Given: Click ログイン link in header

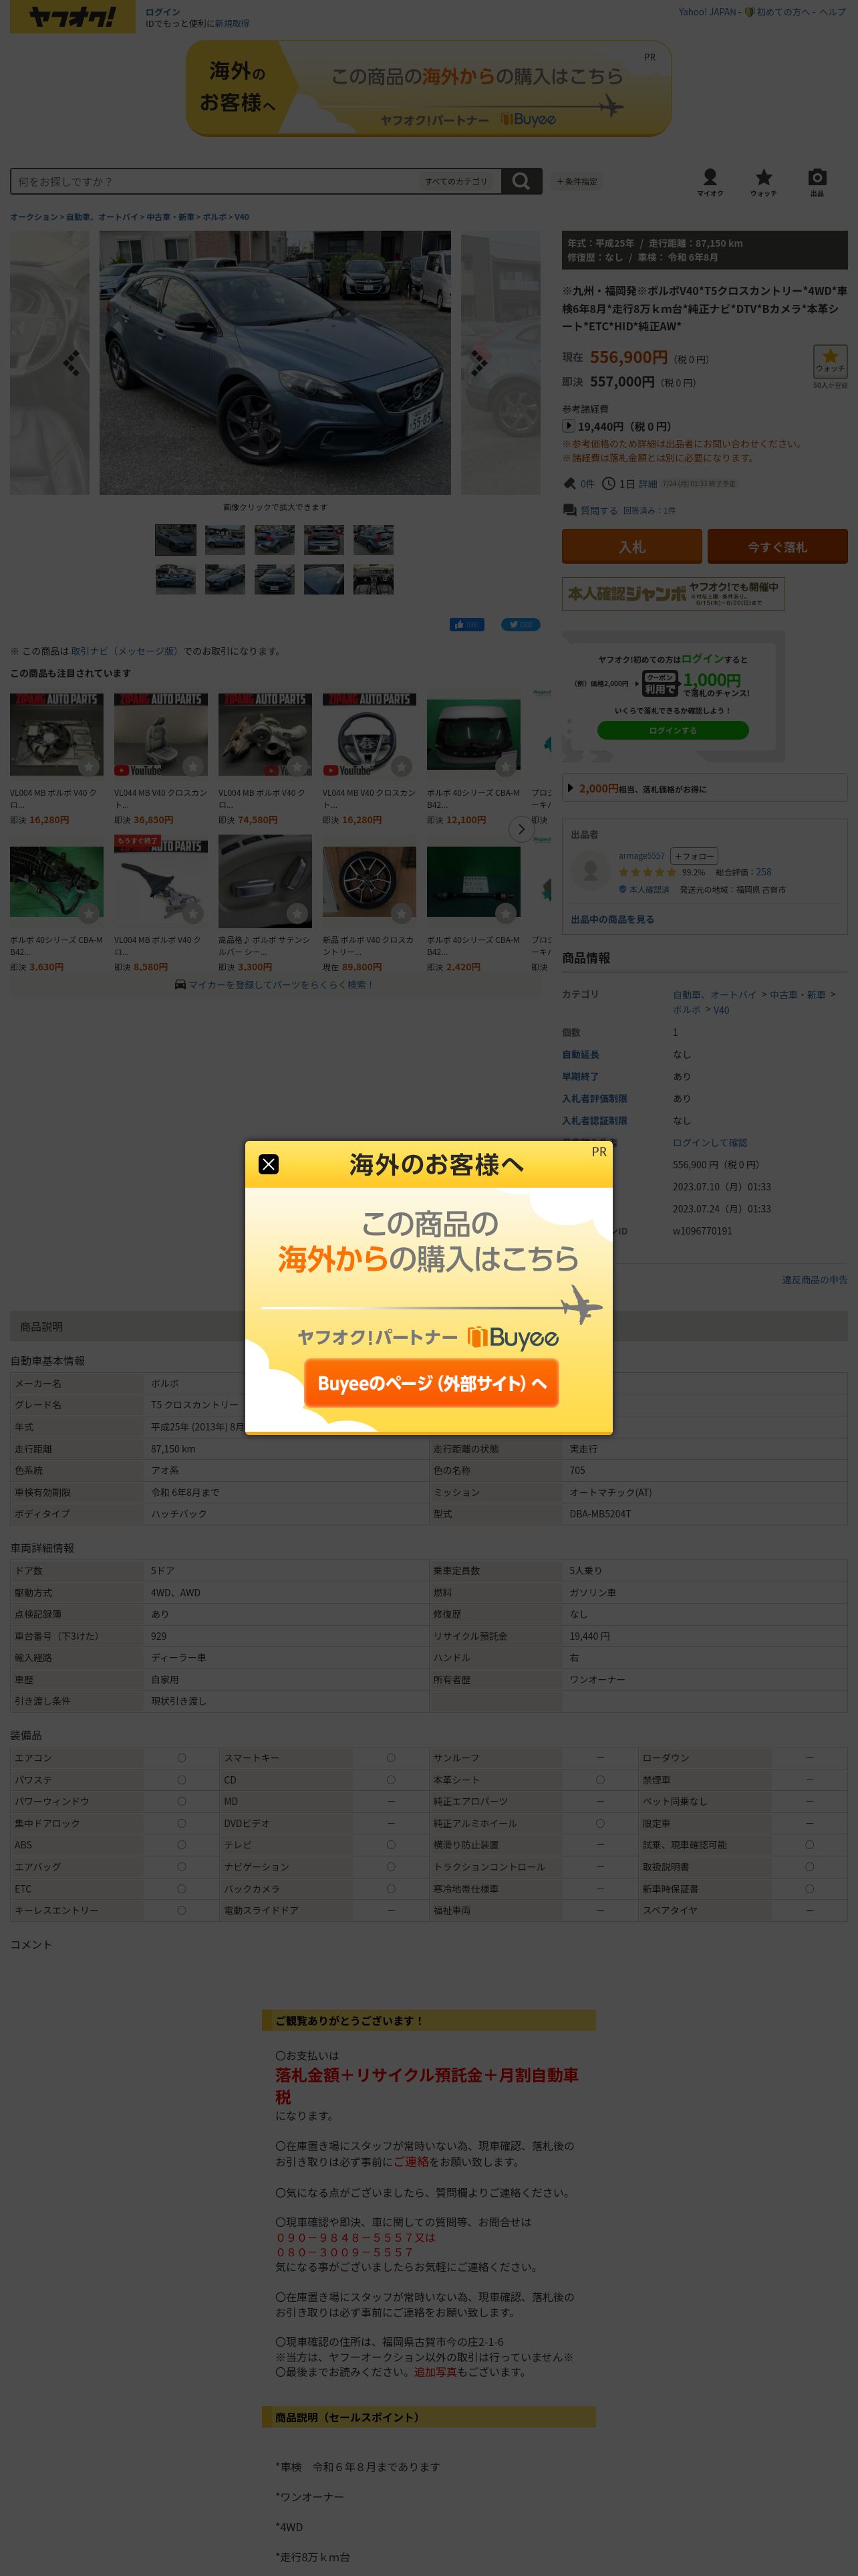Looking at the screenshot, I should (163, 12).
